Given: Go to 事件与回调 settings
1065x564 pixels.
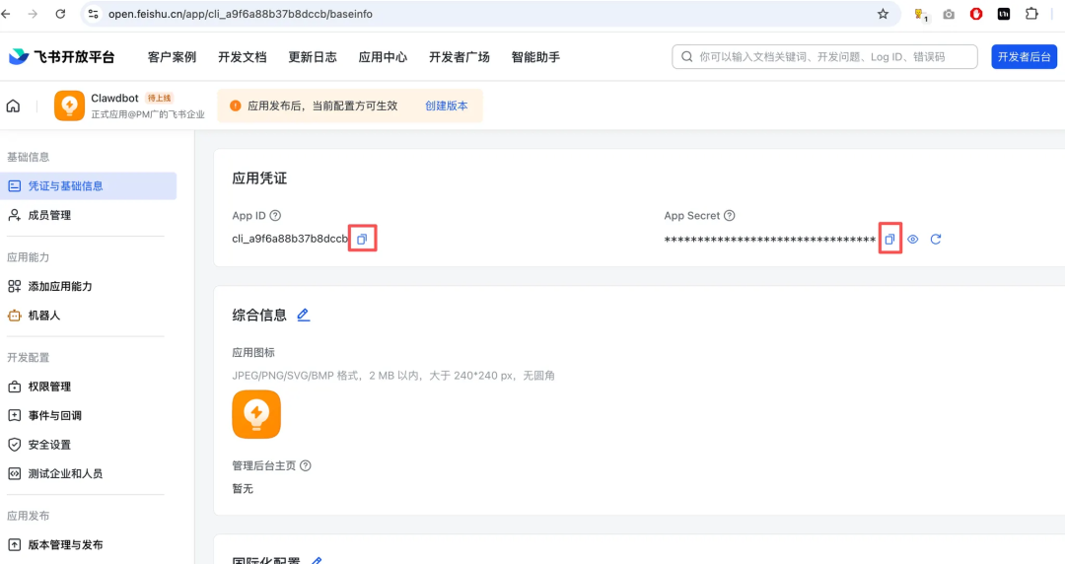Looking at the screenshot, I should (54, 415).
